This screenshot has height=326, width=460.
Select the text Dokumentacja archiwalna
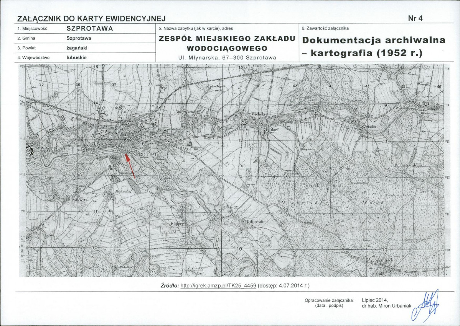coord(374,40)
